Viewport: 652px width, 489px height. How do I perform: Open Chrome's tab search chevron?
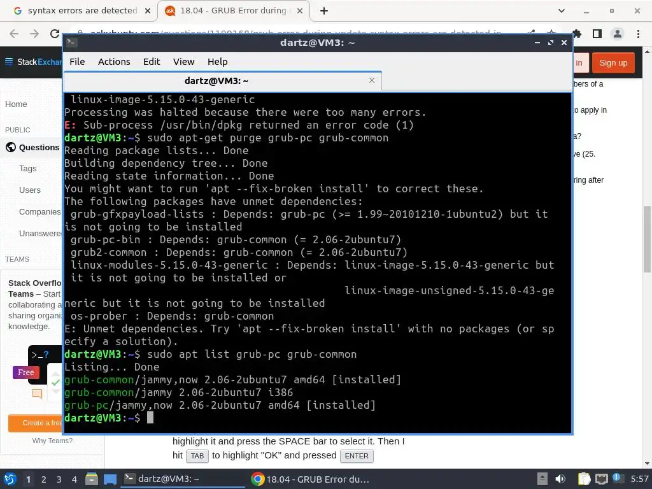pos(562,11)
